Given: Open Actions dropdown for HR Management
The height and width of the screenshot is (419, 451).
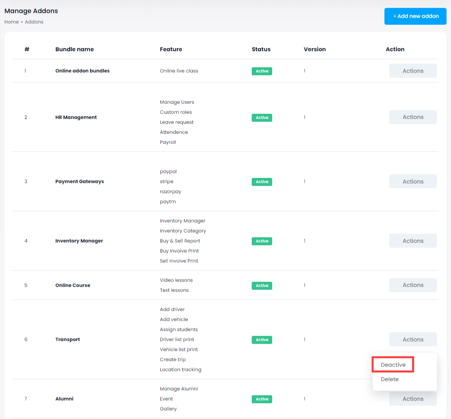Looking at the screenshot, I should [413, 117].
